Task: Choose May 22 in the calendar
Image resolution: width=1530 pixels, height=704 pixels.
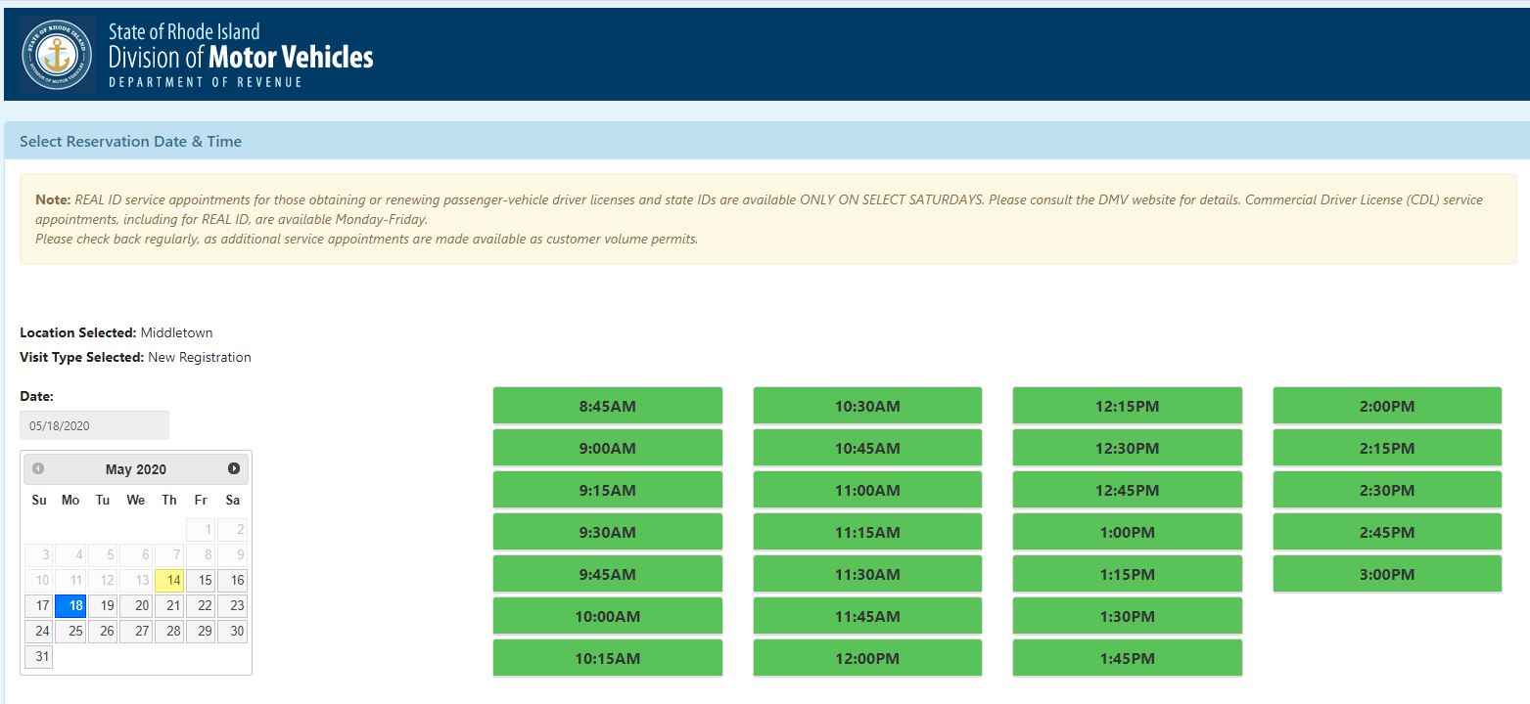Action: 201,606
